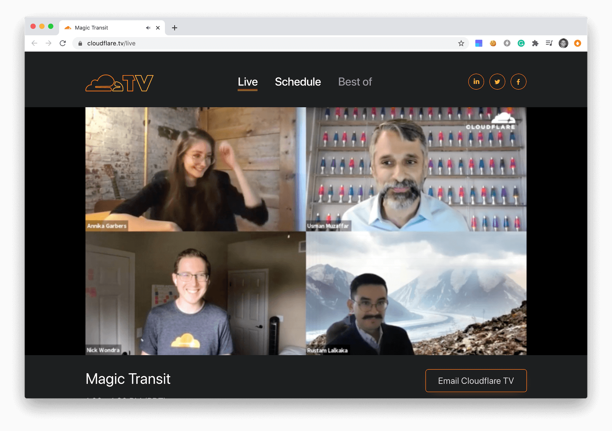612x431 pixels.
Task: Open the gray lightning bolt extension
Action: tap(507, 43)
